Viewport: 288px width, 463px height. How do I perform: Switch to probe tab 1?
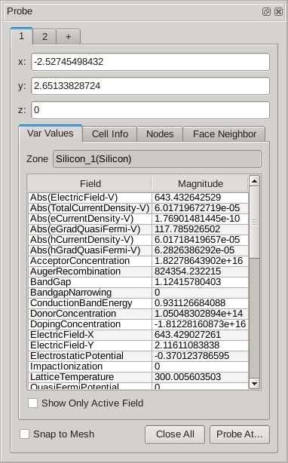click(22, 36)
